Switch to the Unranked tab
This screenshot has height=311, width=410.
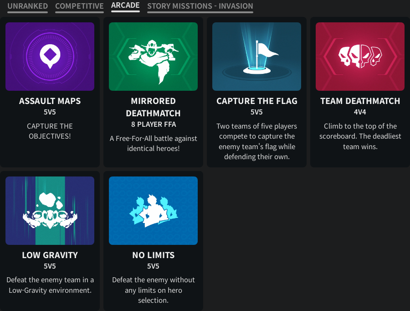(27, 6)
